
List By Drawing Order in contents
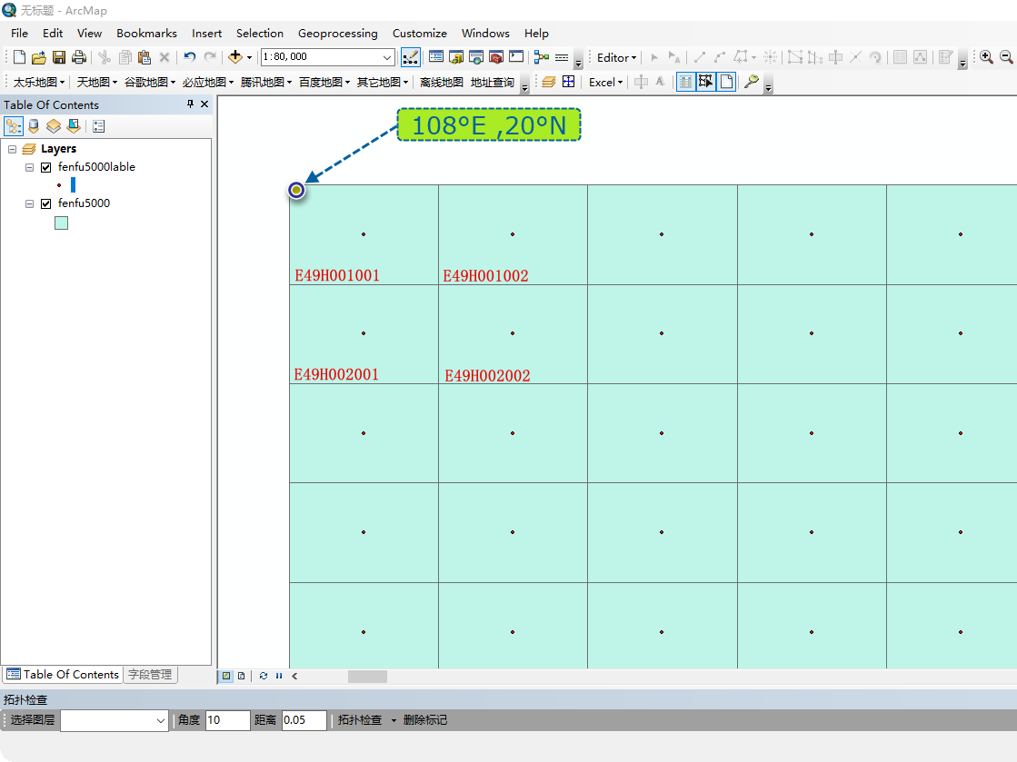click(x=14, y=125)
